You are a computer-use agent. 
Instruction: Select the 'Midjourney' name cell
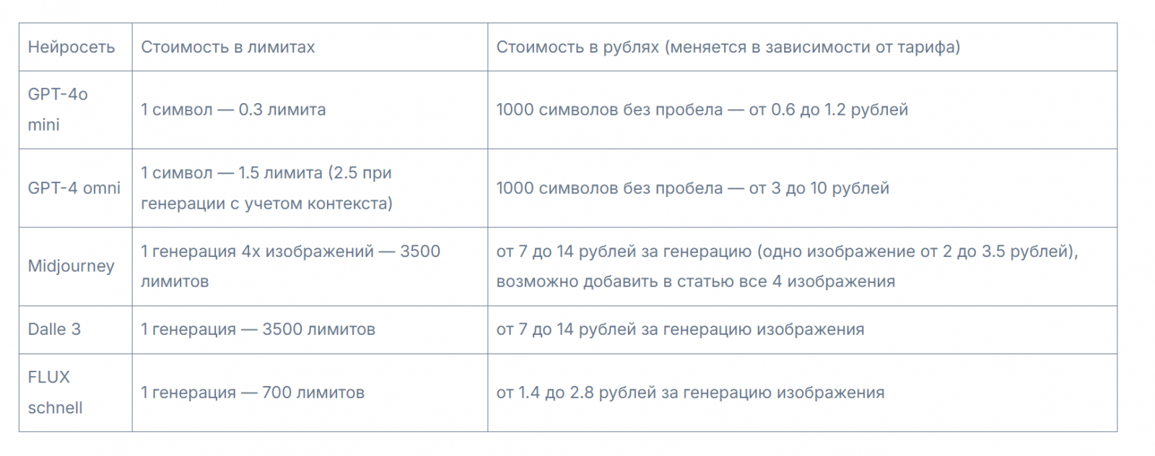[71, 266]
